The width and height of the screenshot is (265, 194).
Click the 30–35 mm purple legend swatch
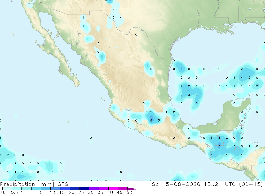coord(94,189)
